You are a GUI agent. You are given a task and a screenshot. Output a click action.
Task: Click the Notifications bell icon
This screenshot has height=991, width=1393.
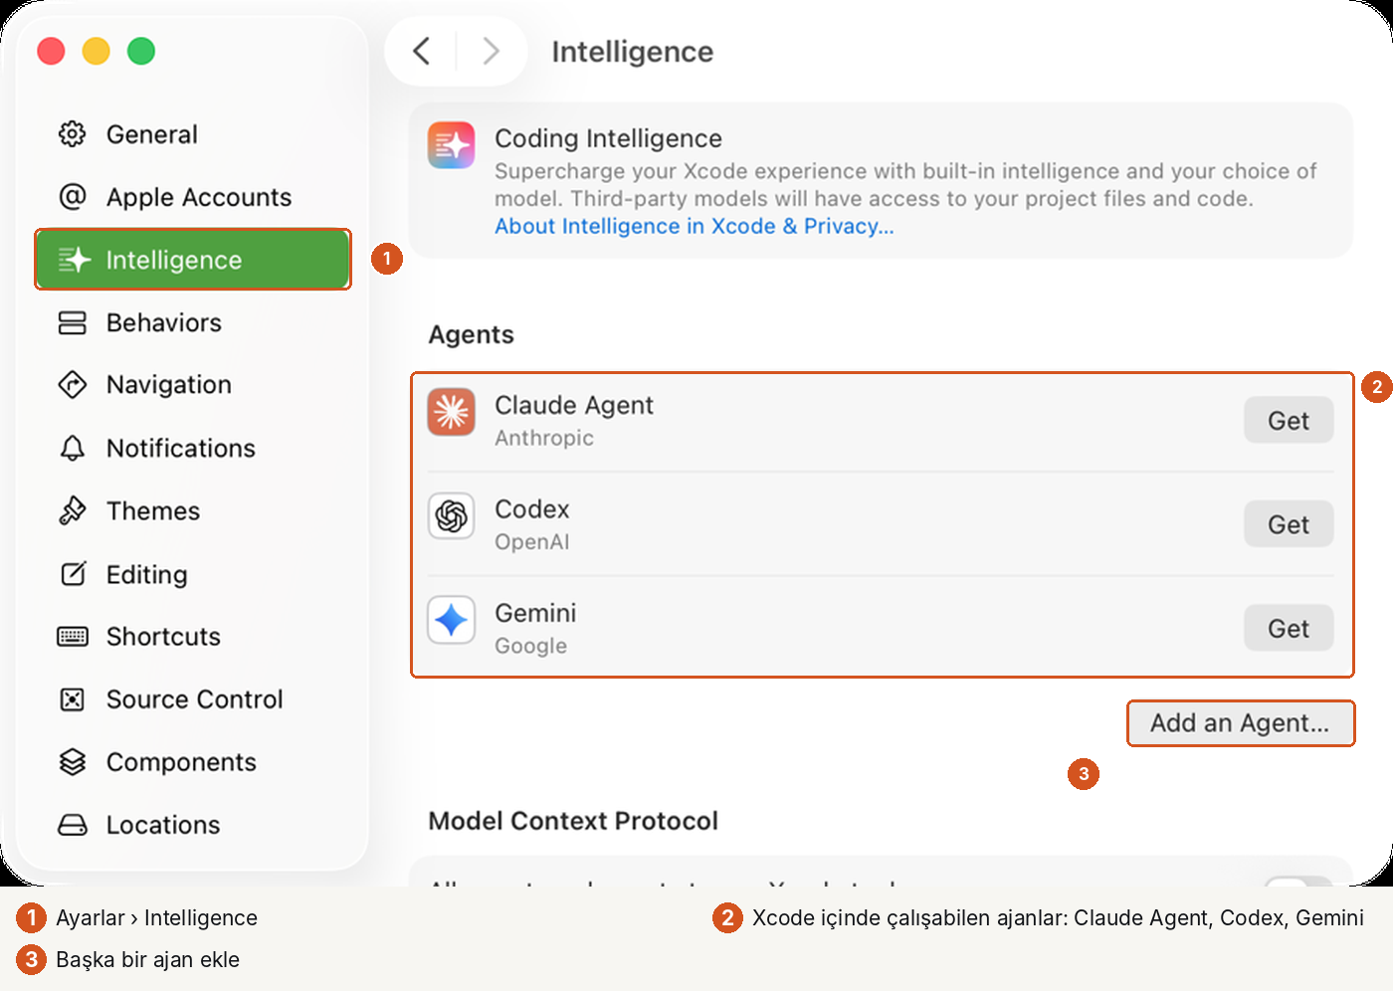click(x=73, y=448)
